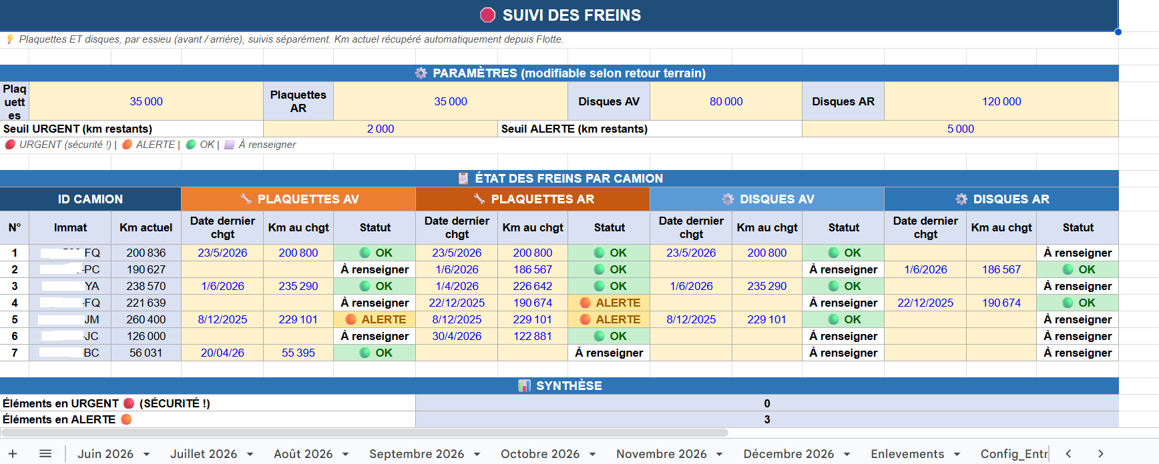Select the Disques AV 80 000 parameter cell

(726, 101)
